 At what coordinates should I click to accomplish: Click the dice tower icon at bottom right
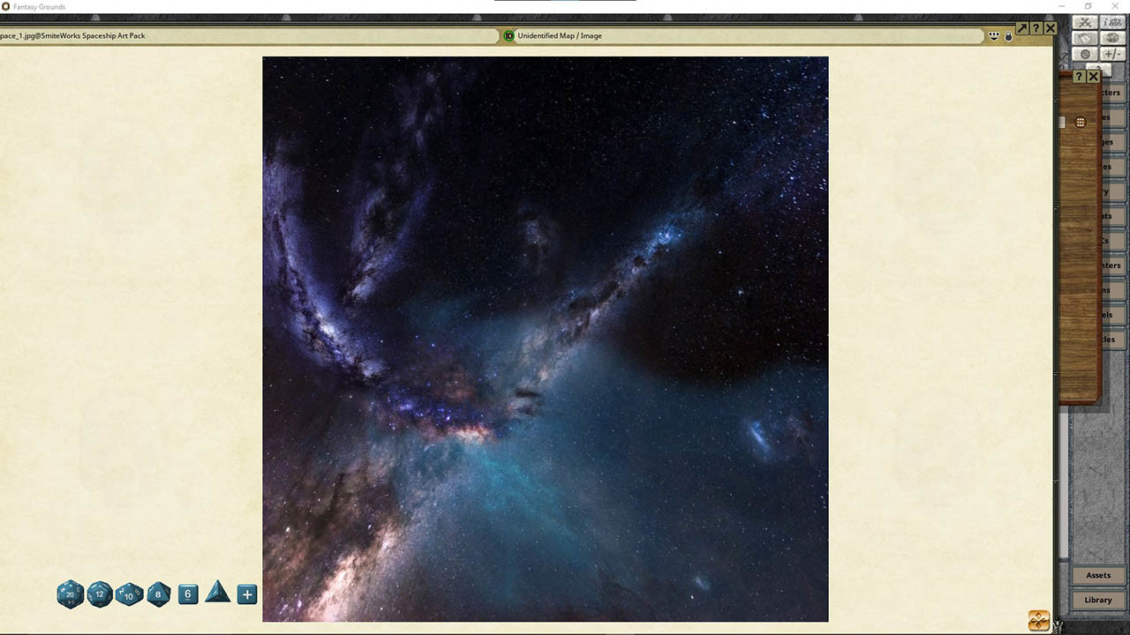(x=1038, y=620)
